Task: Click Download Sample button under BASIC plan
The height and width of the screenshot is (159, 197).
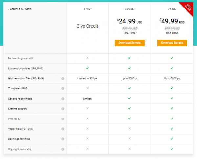Action: point(130,43)
